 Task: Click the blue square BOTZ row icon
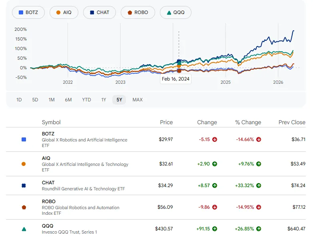[24, 139]
